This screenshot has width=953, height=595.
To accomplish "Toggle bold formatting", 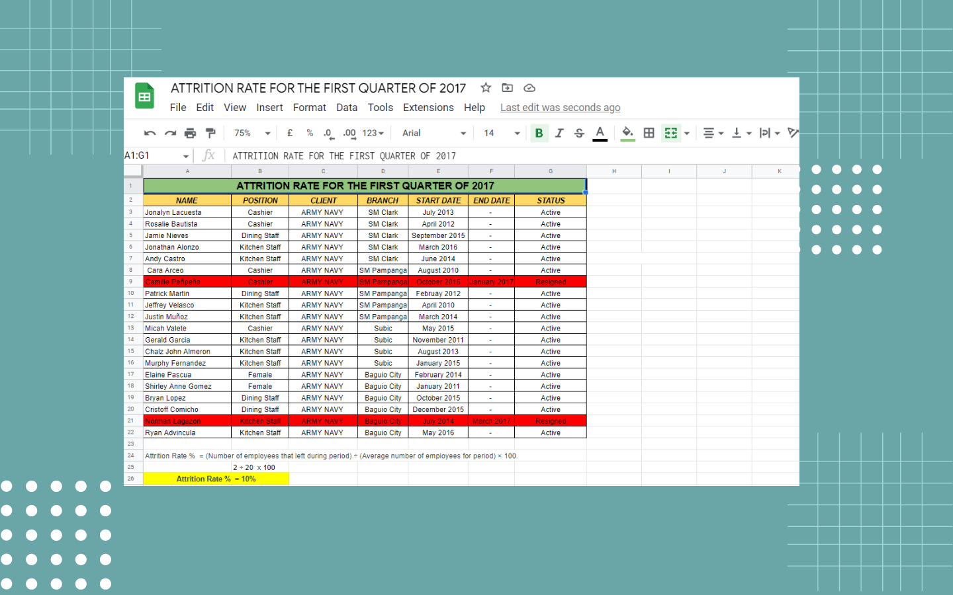I will 539,134.
